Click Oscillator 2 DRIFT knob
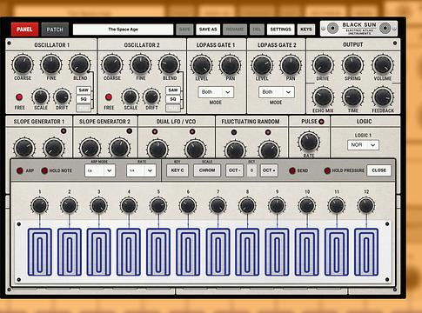 click(x=151, y=97)
